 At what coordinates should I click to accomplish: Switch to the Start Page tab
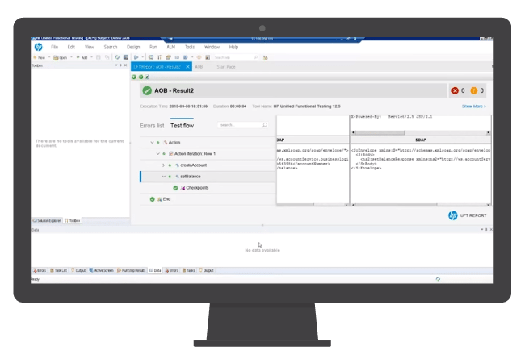pos(226,67)
